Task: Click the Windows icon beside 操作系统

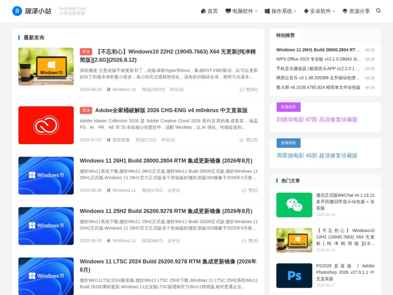Action: [x=267, y=11]
